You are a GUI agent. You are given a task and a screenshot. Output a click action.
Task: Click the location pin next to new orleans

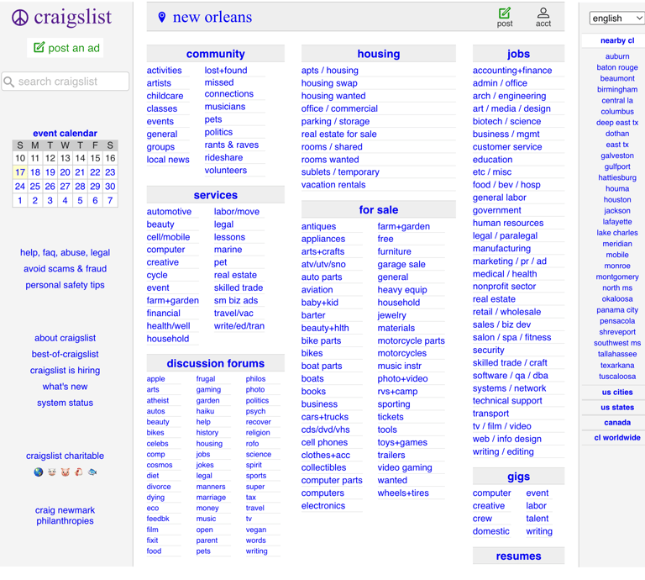[161, 17]
